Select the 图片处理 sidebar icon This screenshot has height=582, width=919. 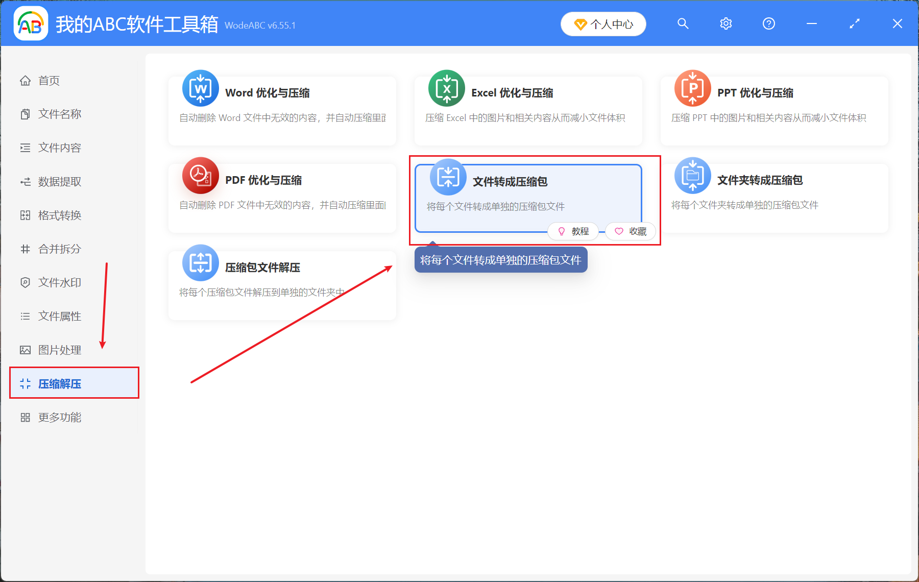click(x=25, y=350)
